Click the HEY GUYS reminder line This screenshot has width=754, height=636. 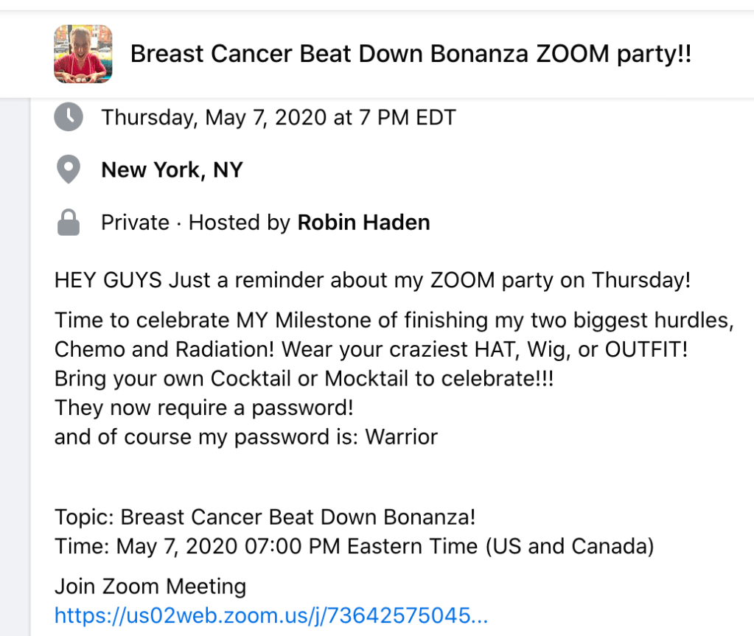(x=372, y=280)
